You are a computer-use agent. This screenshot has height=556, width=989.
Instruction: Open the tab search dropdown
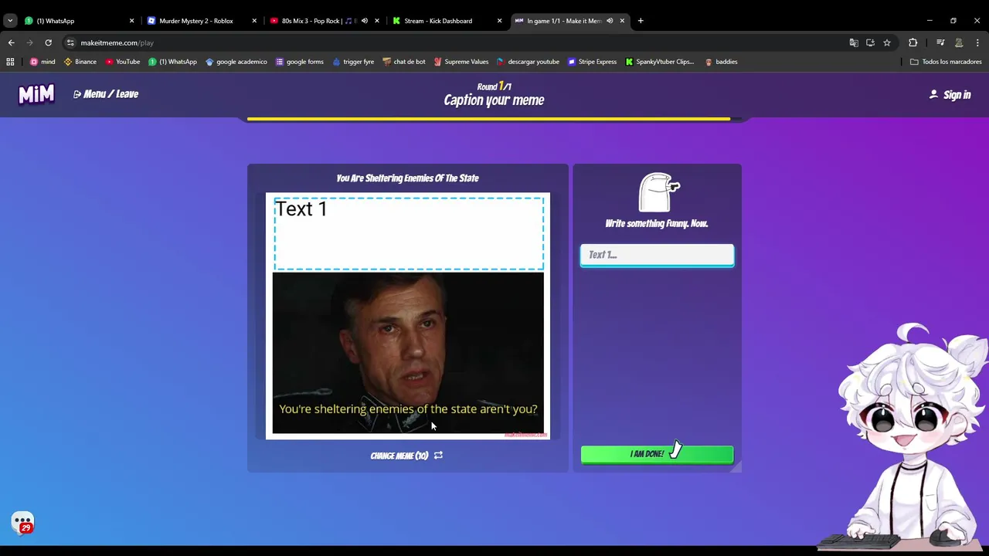pos(10,21)
